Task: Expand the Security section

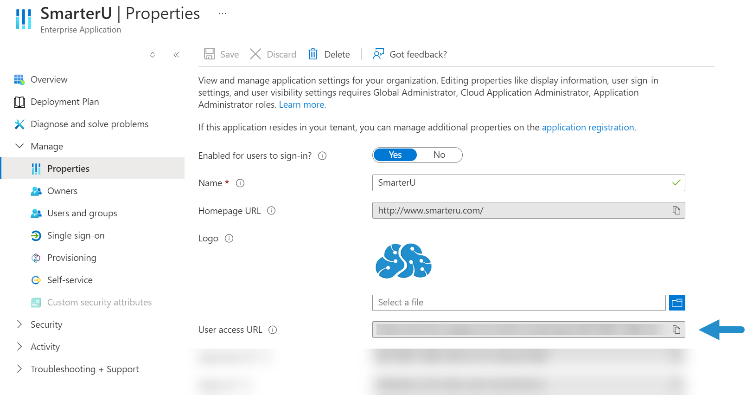Action: click(x=19, y=324)
